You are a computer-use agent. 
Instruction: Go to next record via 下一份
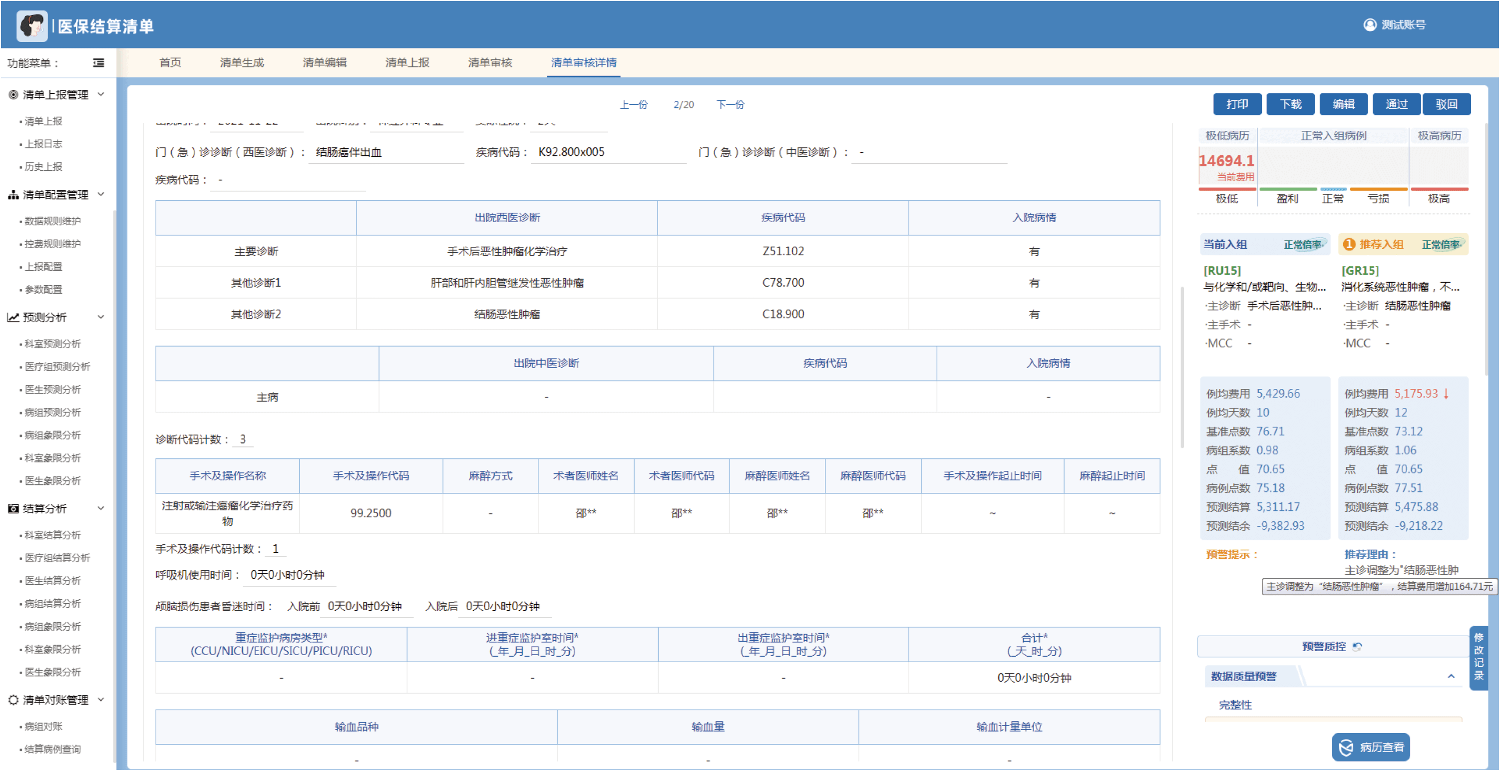pyautogui.click(x=730, y=105)
